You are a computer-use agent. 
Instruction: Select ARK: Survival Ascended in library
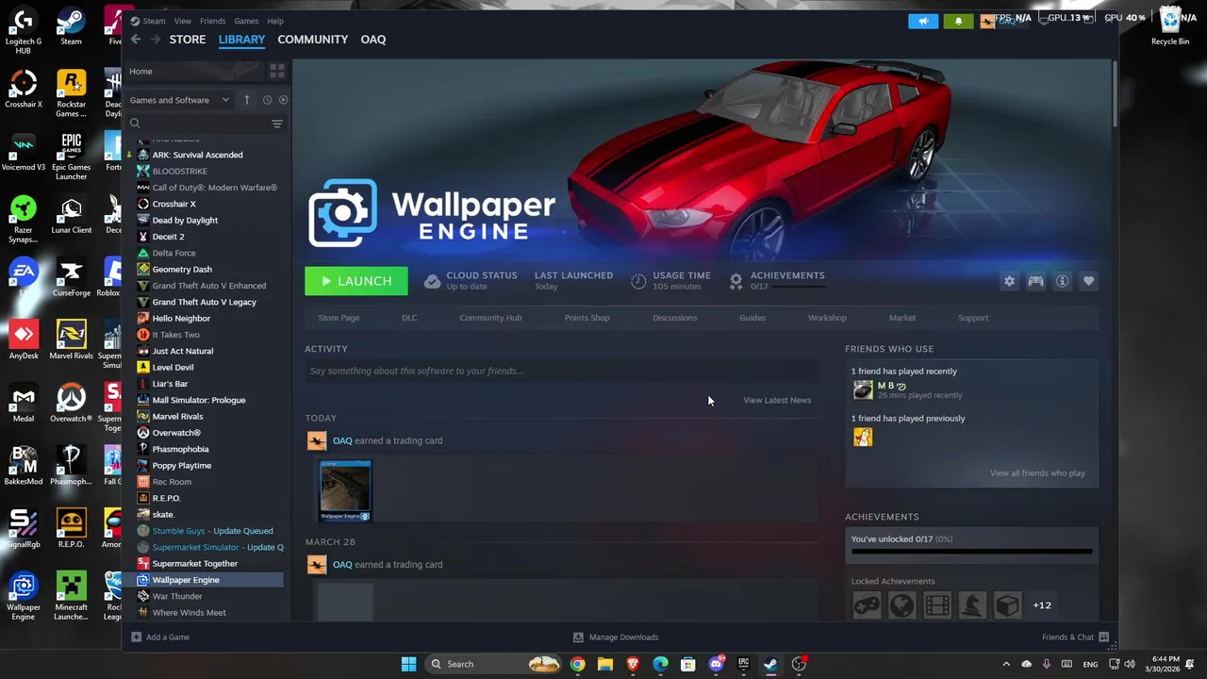(197, 155)
